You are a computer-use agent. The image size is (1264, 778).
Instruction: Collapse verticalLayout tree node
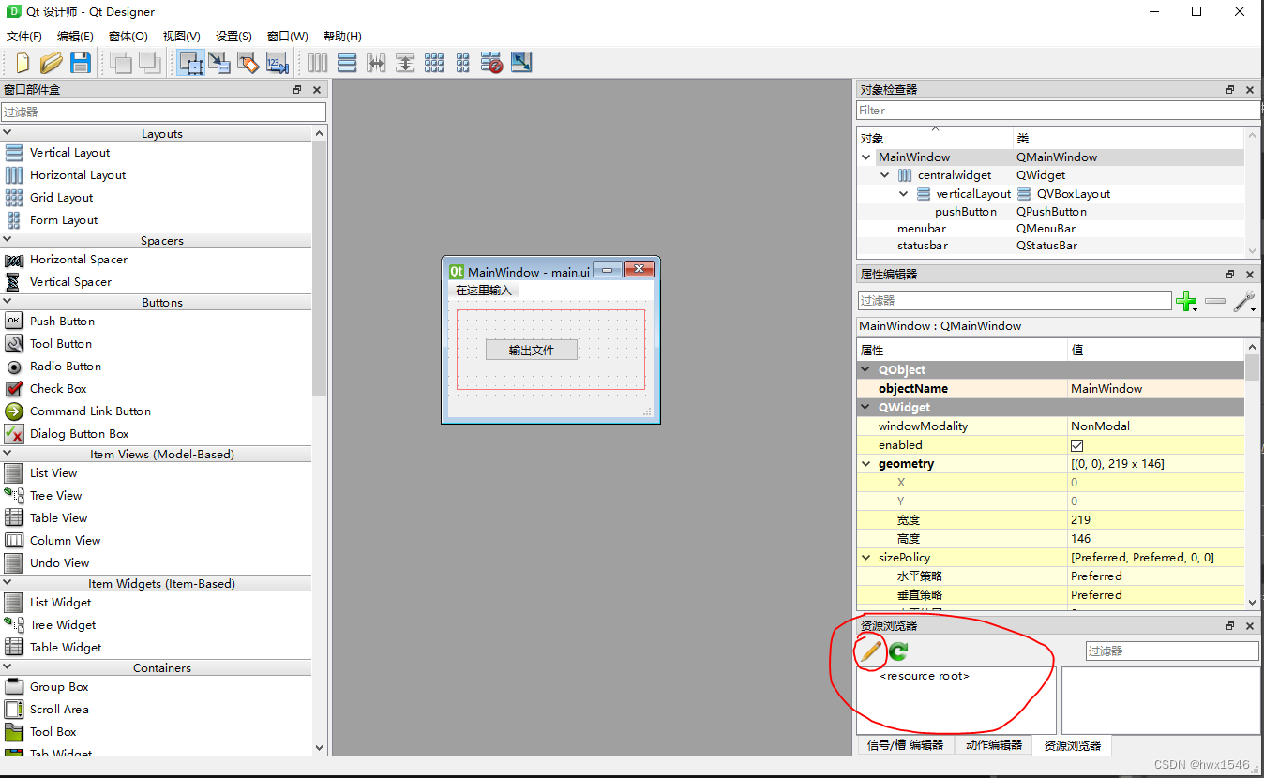click(x=904, y=194)
